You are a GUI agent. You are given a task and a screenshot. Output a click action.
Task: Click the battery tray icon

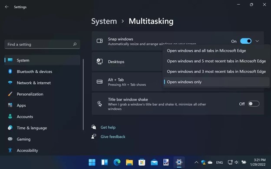pos(244,162)
